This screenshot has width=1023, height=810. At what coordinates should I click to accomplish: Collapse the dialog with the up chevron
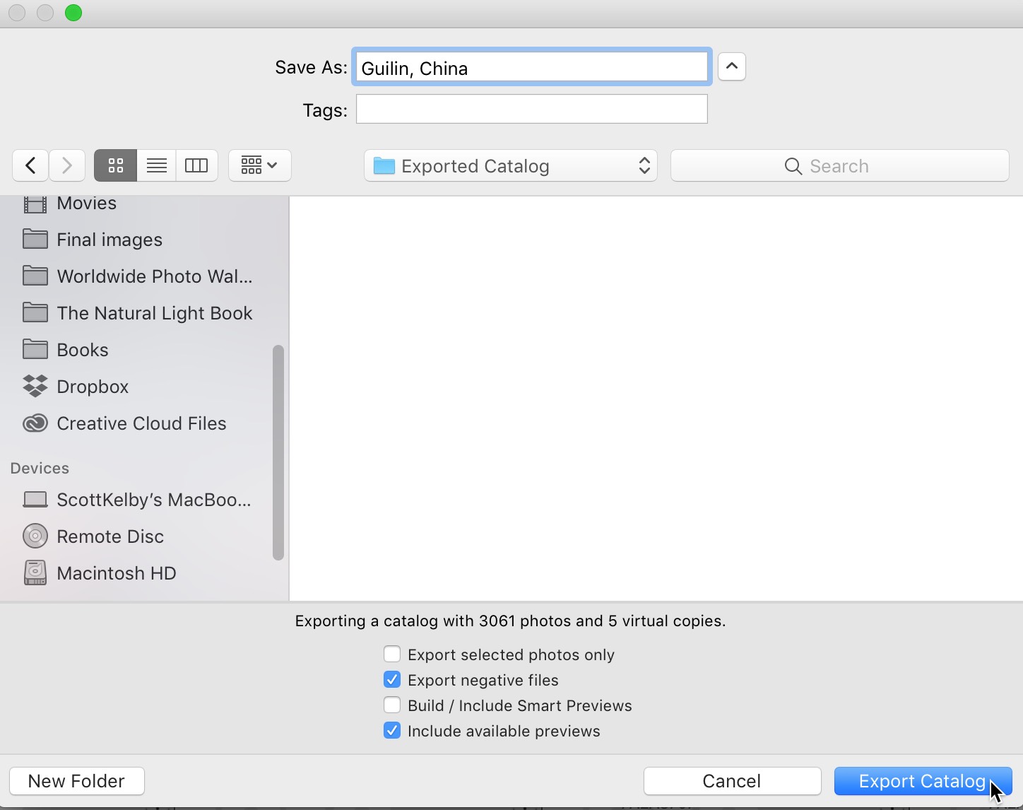[731, 66]
